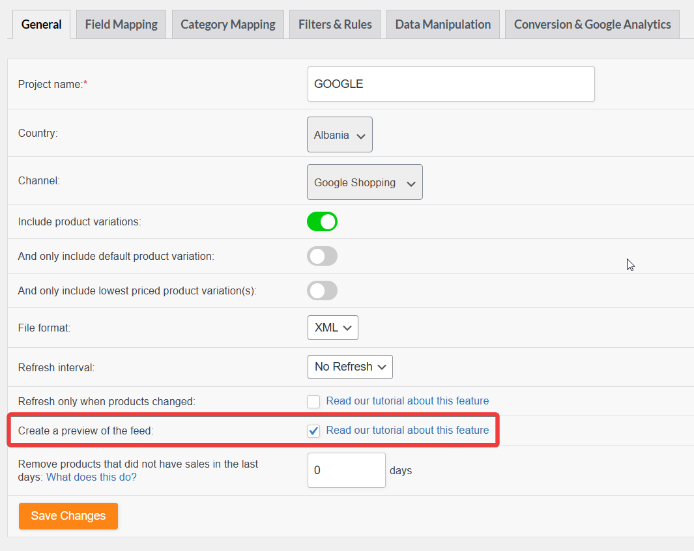Click the Save Changes button
The height and width of the screenshot is (551, 694).
[x=68, y=516]
